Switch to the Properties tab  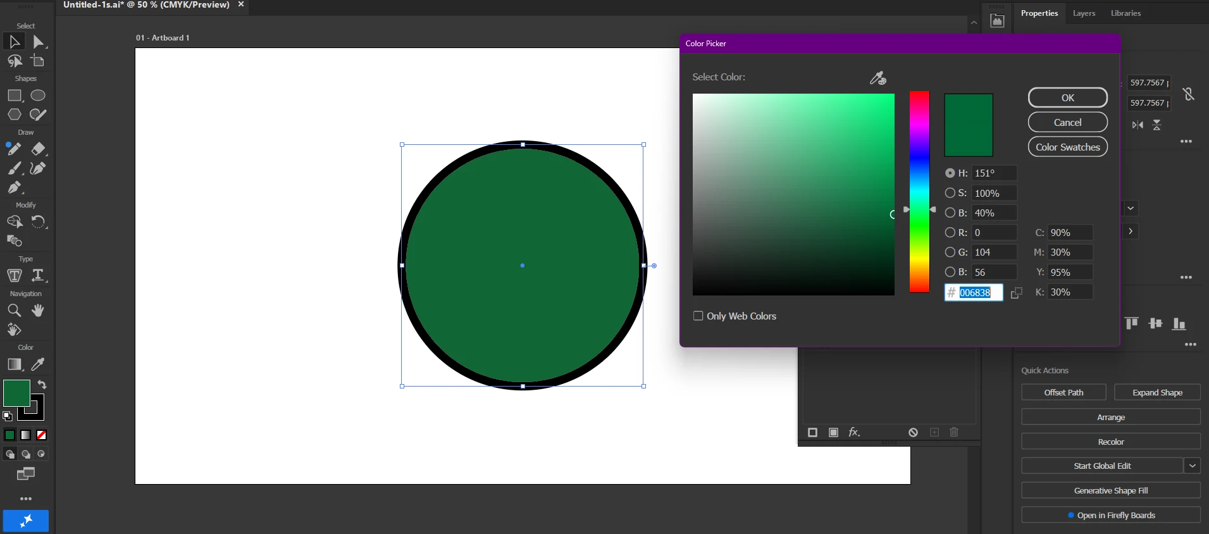[x=1039, y=13]
